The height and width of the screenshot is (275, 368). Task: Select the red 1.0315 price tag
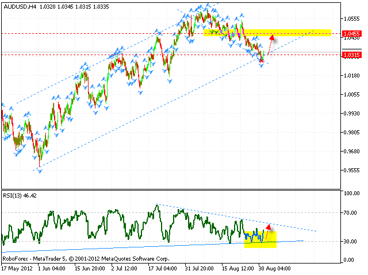tap(351, 55)
